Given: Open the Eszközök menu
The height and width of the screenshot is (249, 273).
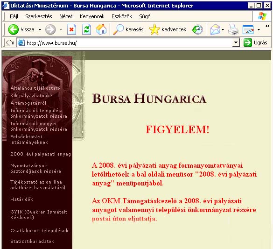Looking at the screenshot, I should click(122, 16).
